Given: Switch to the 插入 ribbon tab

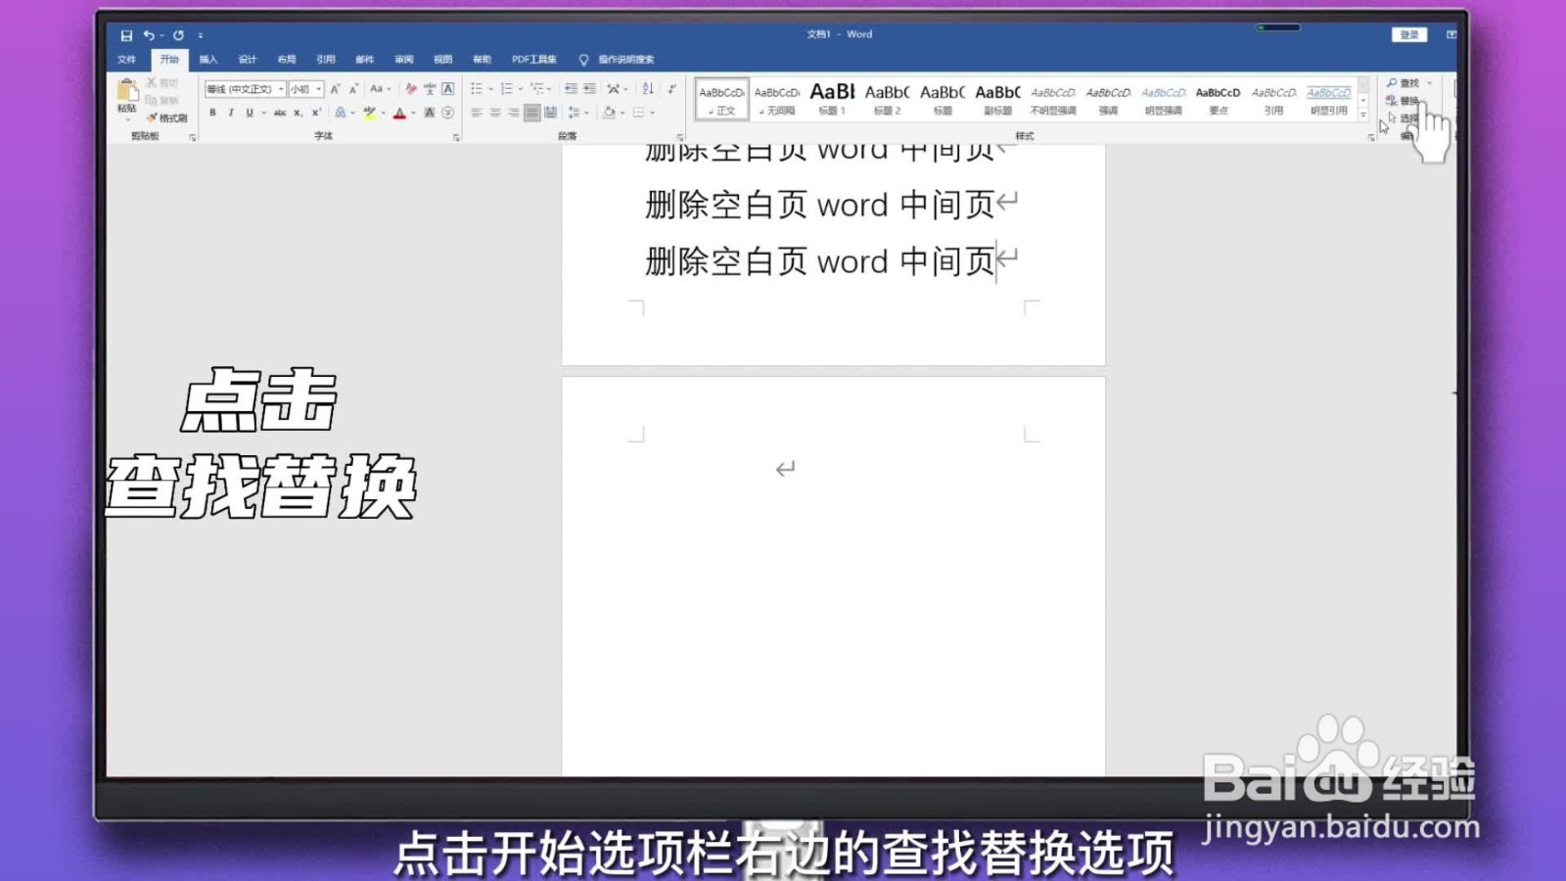Looking at the screenshot, I should pyautogui.click(x=208, y=59).
